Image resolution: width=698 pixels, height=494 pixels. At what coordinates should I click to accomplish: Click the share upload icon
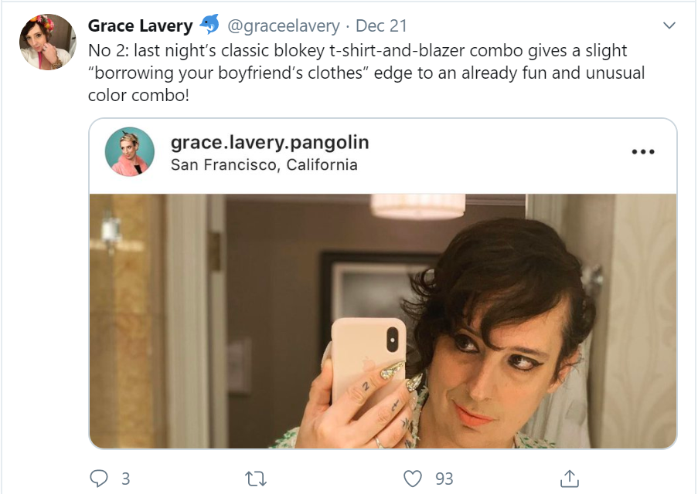(570, 479)
